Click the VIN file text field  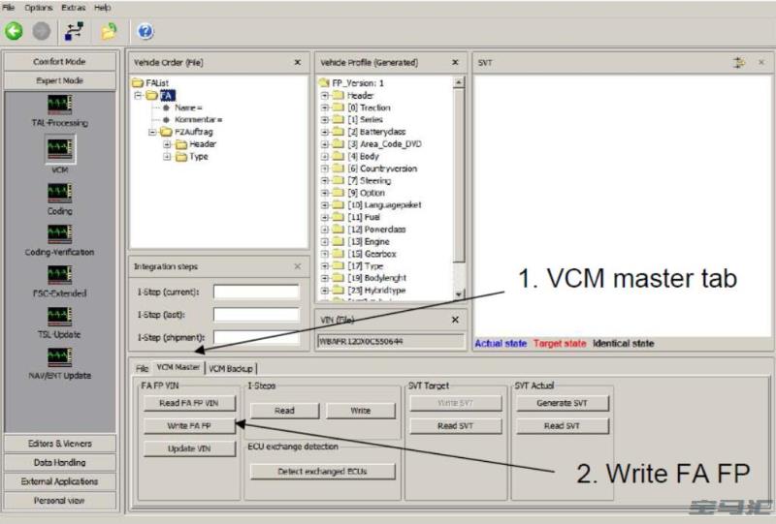(391, 341)
